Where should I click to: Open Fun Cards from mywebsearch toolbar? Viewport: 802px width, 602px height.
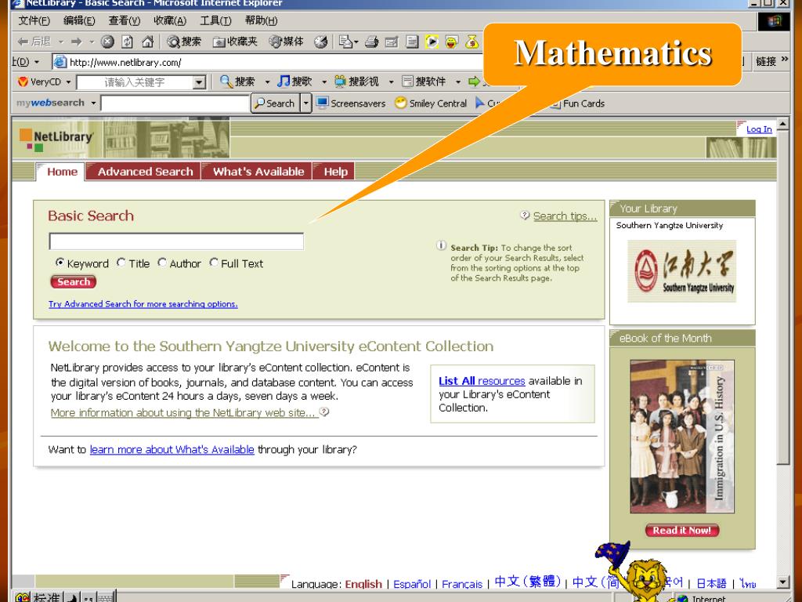[578, 103]
